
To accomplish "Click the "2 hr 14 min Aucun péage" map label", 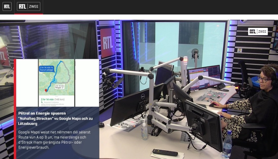I will [46, 69].
